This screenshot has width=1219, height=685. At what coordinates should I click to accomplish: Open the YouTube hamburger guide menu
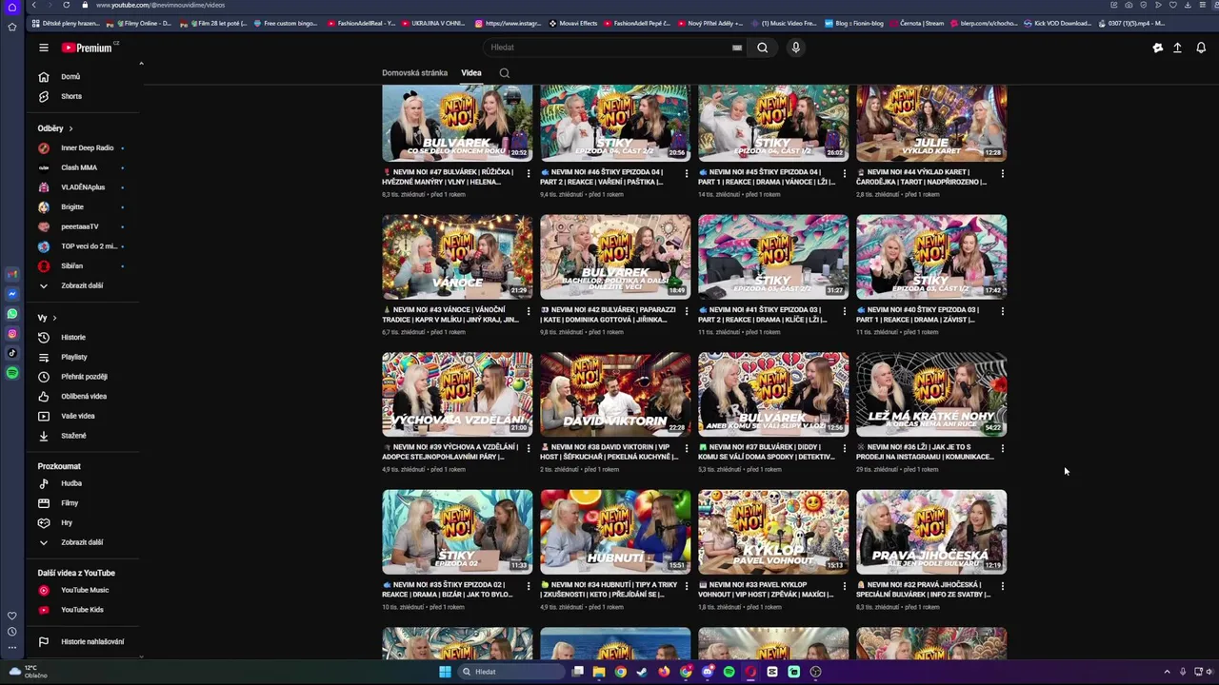[x=43, y=48]
